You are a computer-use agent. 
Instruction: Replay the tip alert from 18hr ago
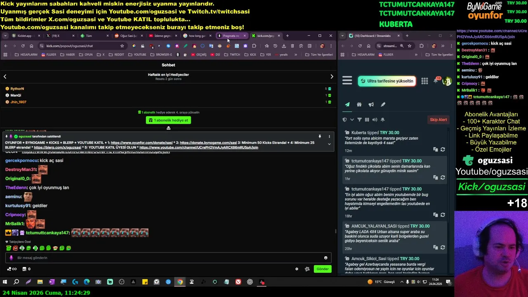pyautogui.click(x=443, y=215)
